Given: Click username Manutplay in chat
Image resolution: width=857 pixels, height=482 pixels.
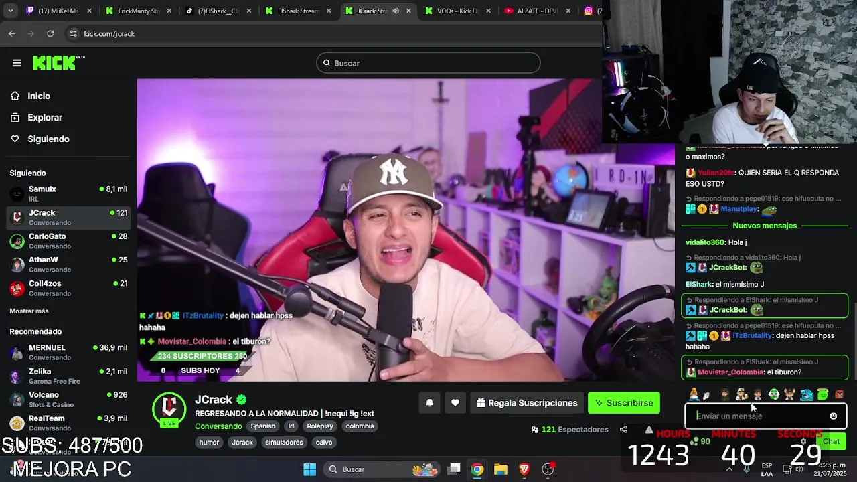Looking at the screenshot, I should [x=739, y=209].
